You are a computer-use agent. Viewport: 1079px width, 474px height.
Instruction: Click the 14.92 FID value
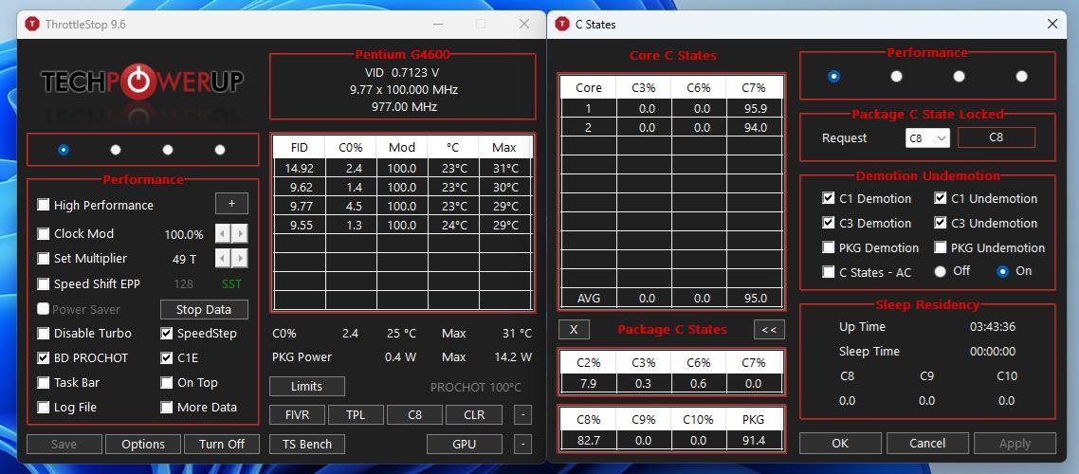click(x=300, y=168)
